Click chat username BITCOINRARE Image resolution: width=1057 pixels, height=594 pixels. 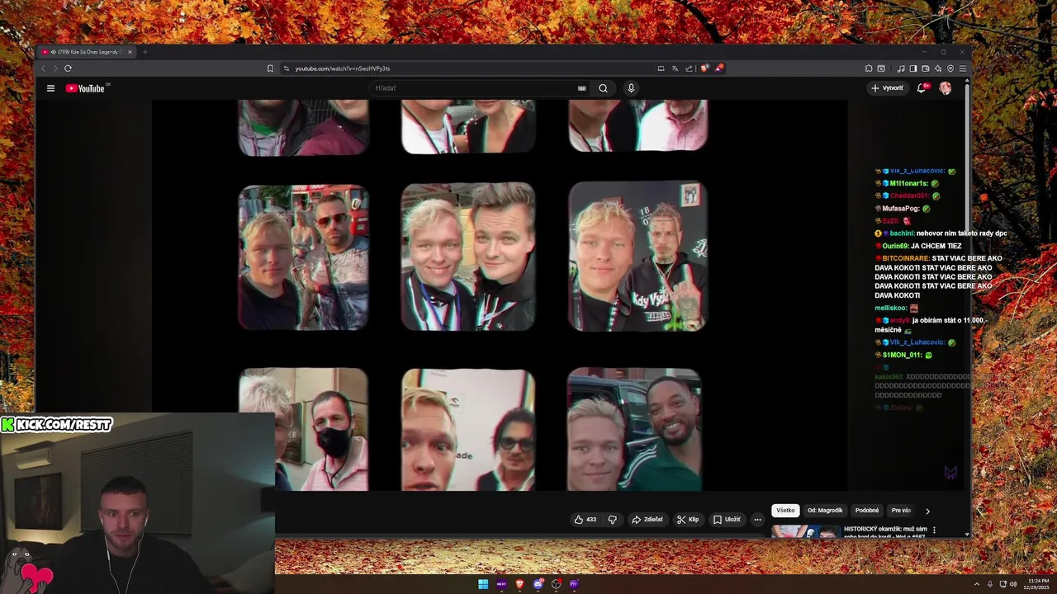coord(906,258)
